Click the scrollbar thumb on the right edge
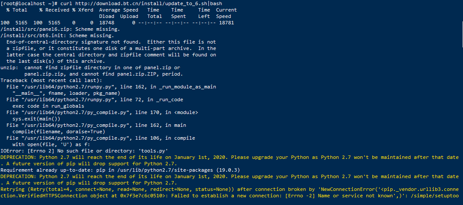The width and height of the screenshot is (463, 205). click(462, 34)
